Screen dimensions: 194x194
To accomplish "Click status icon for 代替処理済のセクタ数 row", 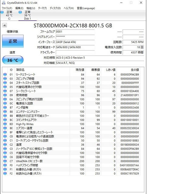I will (5, 87).
